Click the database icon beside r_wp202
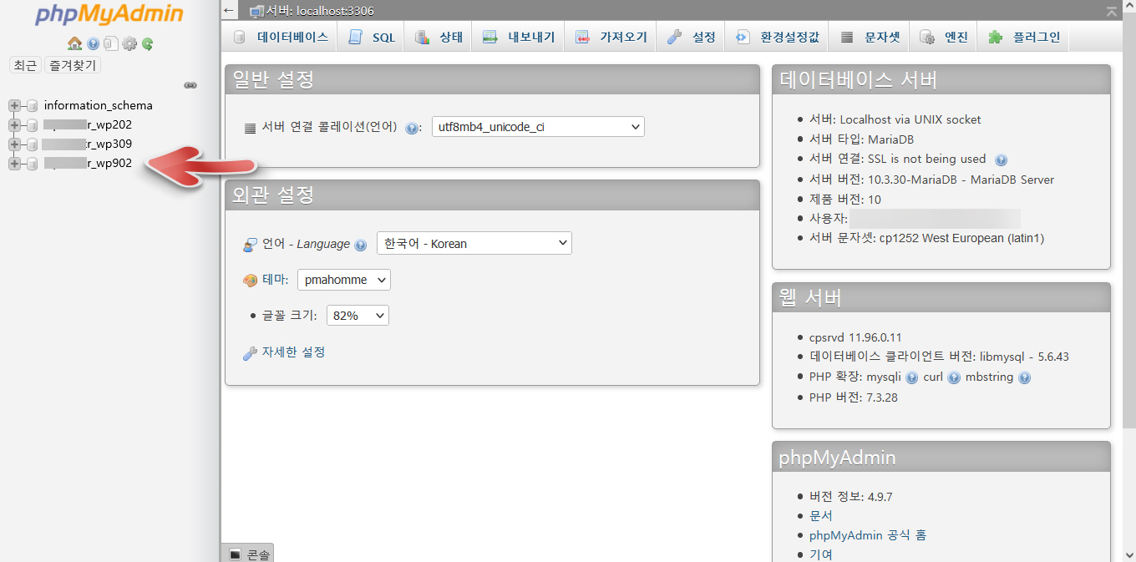Screen dimensions: 1136x562 32,124
